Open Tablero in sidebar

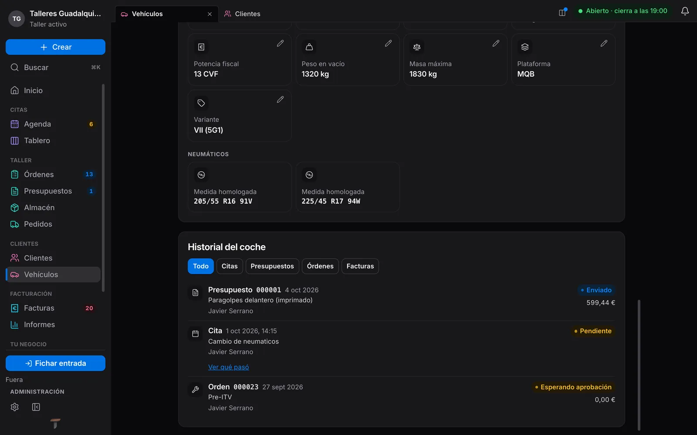coord(53,141)
